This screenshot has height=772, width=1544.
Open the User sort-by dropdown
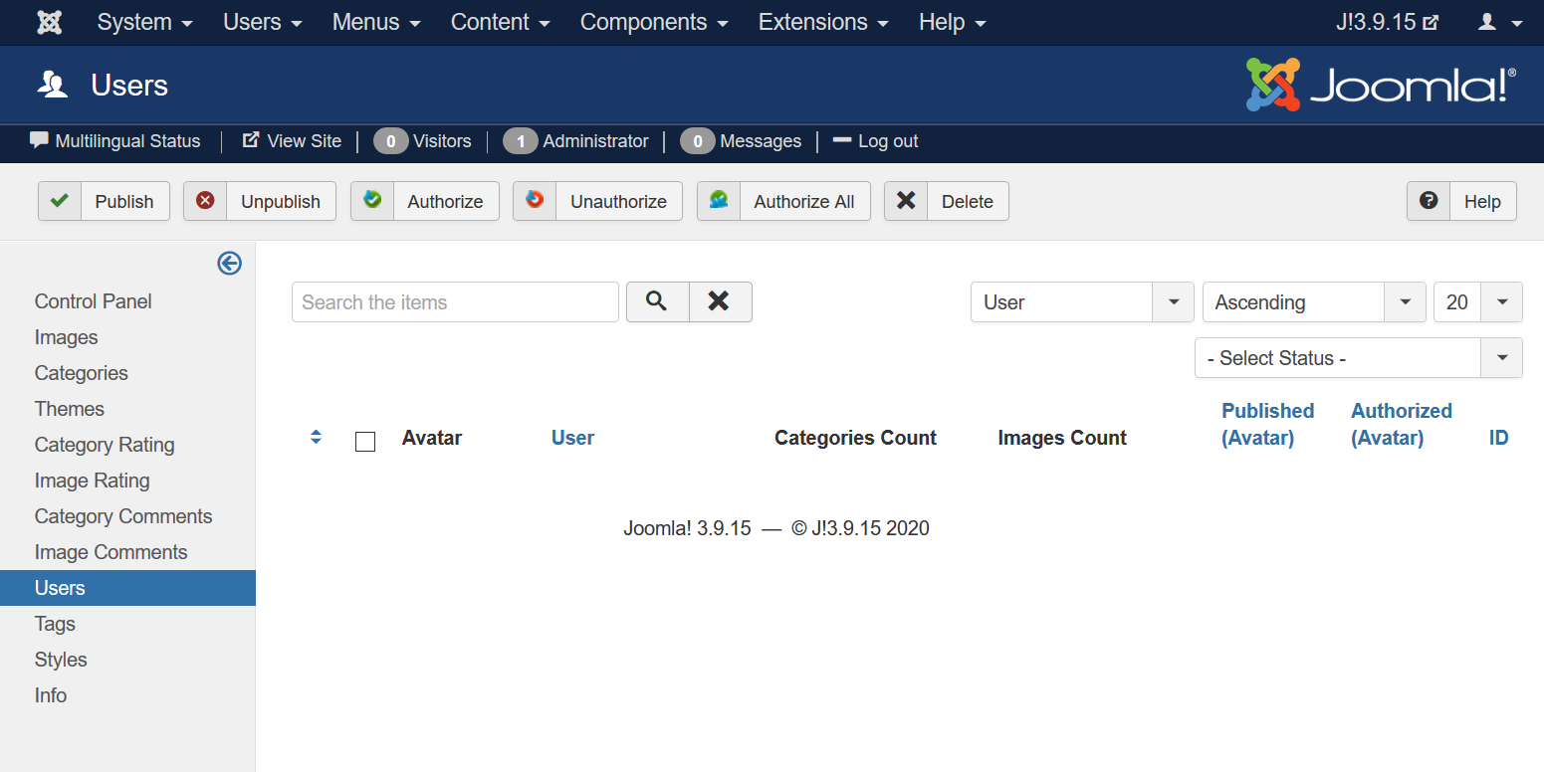[x=1081, y=302]
